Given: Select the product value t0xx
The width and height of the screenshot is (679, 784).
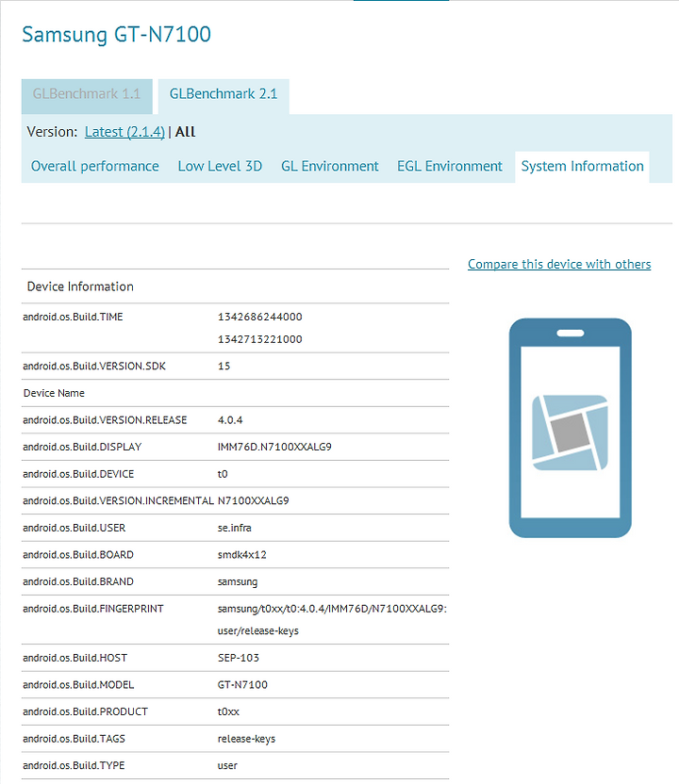Looking at the screenshot, I should pos(228,712).
